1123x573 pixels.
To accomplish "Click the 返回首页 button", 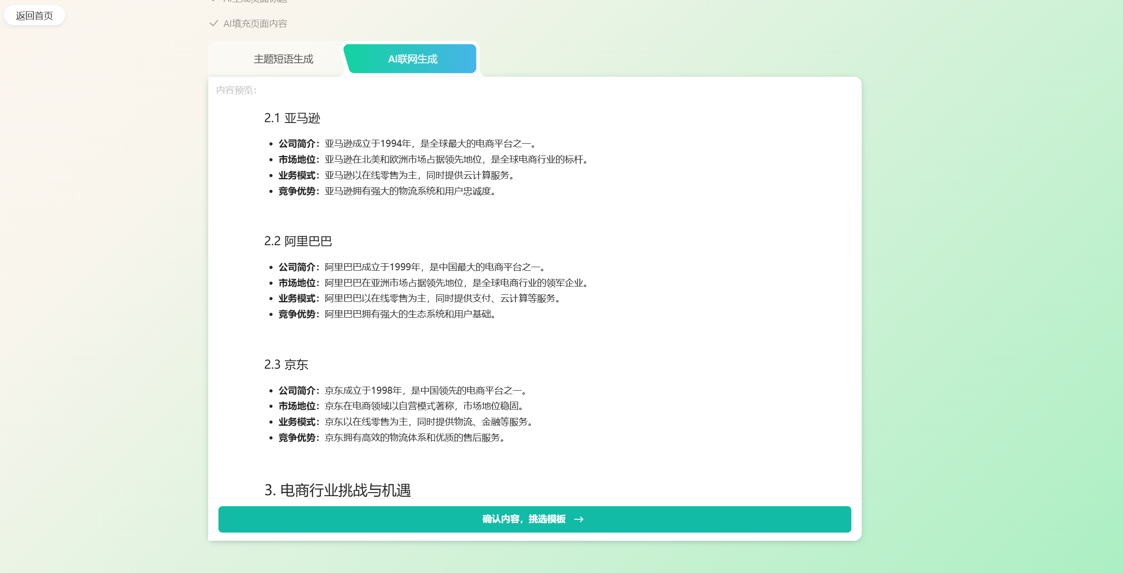I will tap(34, 15).
